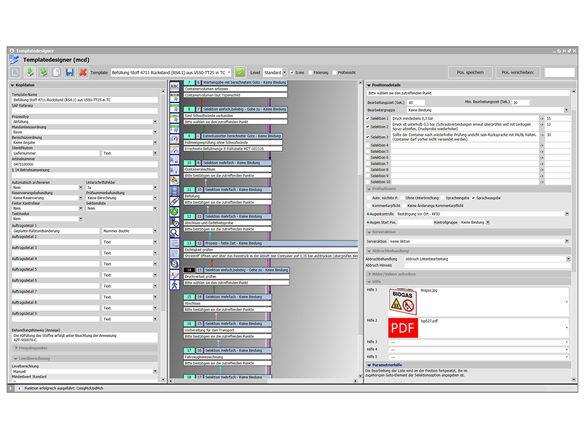The height and width of the screenshot is (439, 585).
Task: Open the Level Standard dropdown
Action: pos(285,73)
